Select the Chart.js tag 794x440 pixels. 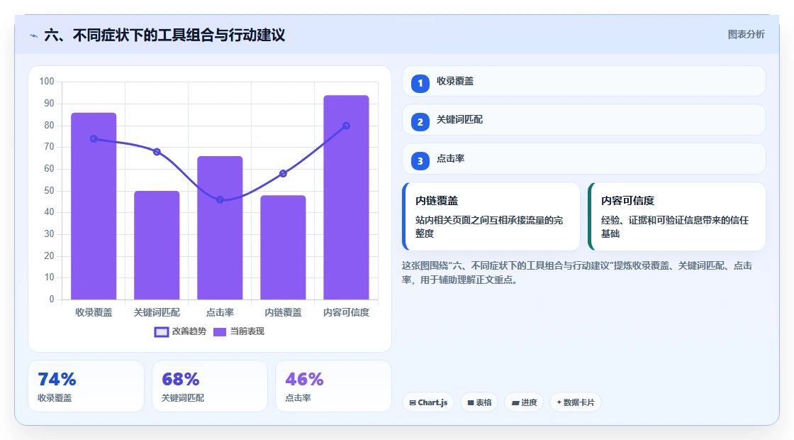tap(428, 402)
